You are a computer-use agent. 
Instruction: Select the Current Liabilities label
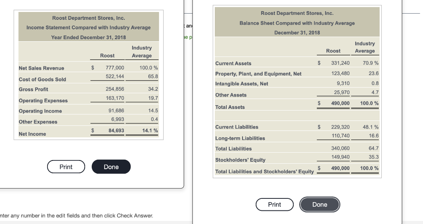237,127
